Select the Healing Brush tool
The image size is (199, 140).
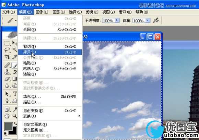[x=7, y=65]
